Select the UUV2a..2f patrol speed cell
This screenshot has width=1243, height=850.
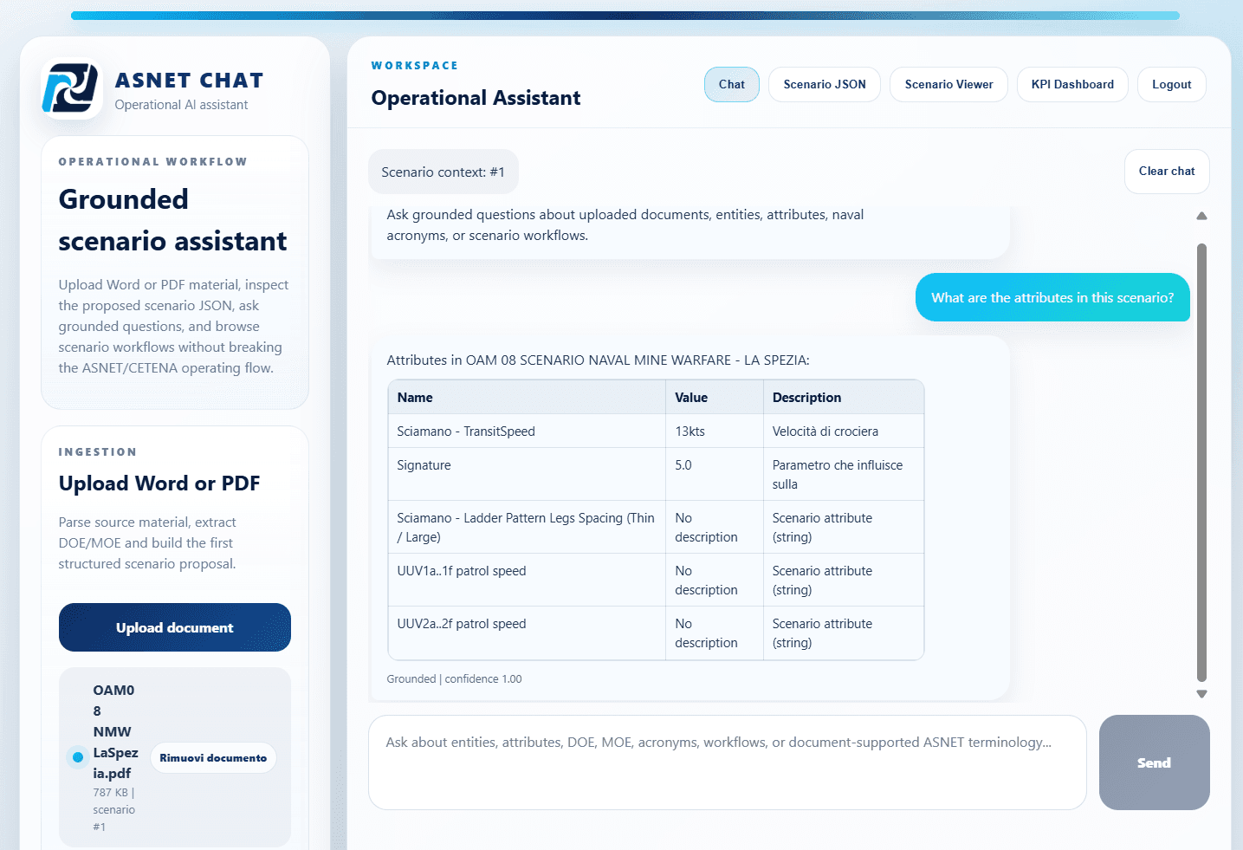[x=527, y=633]
